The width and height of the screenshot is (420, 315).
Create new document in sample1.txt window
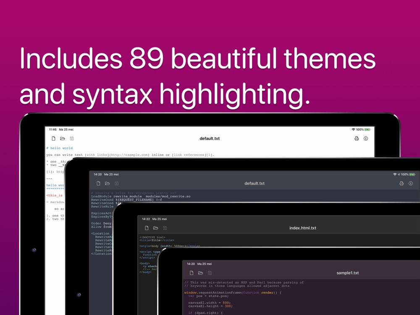point(192,273)
